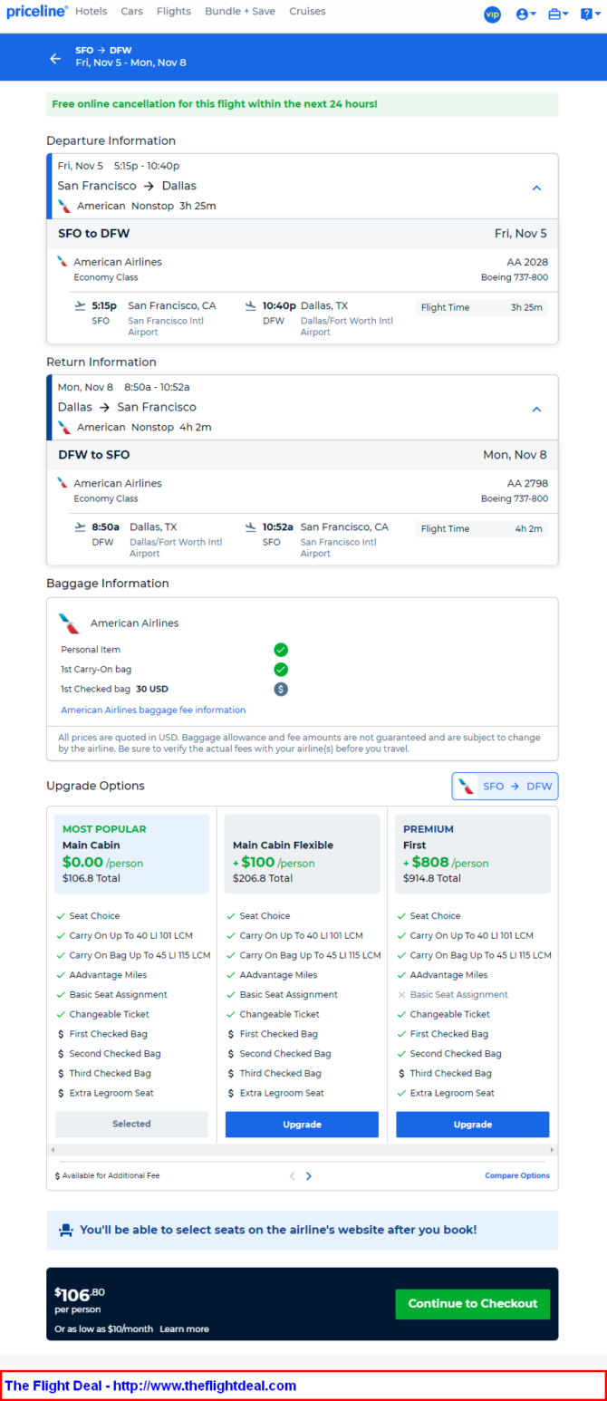Image resolution: width=607 pixels, height=1401 pixels.
Task: Open the My Trips briefcase dropdown
Action: [x=558, y=14]
